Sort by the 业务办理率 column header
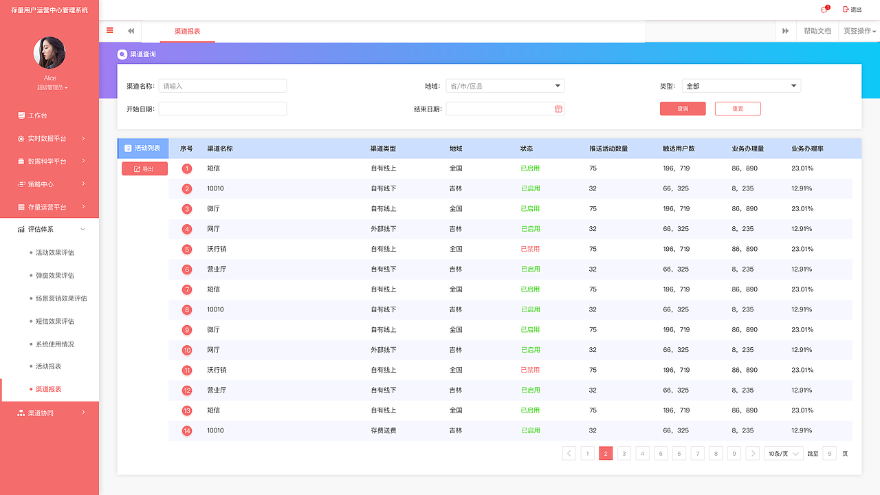Viewport: 880px width, 495px height. click(x=807, y=148)
